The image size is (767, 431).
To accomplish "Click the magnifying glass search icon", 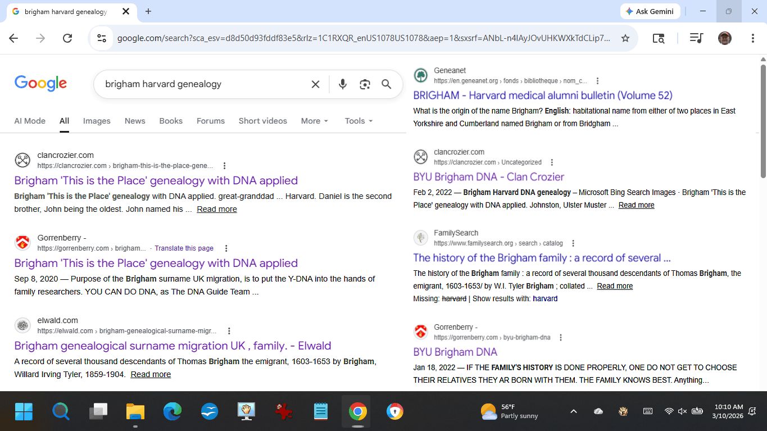I will pos(387,84).
